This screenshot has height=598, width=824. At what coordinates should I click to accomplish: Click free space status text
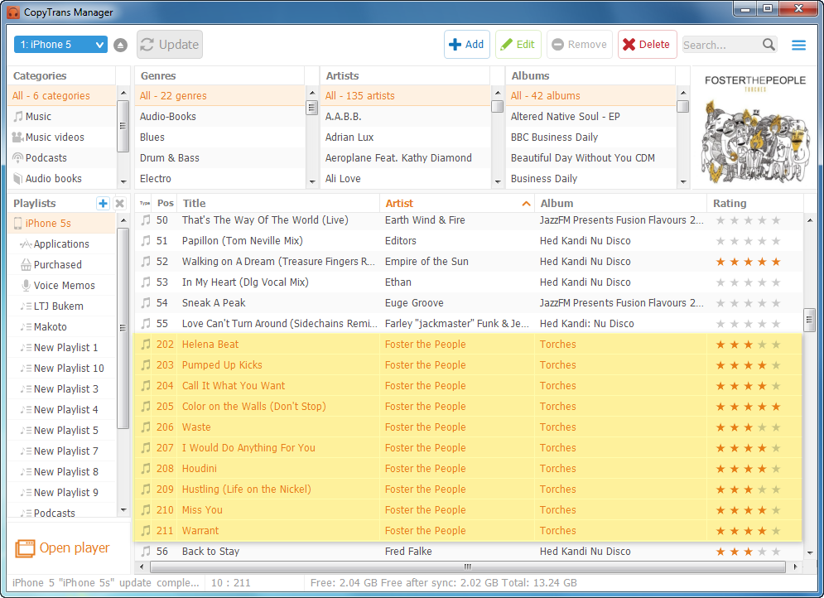(x=444, y=583)
